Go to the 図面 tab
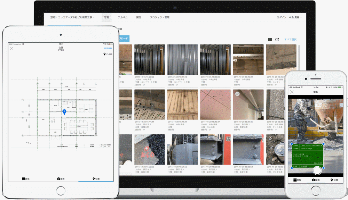 tap(139, 17)
